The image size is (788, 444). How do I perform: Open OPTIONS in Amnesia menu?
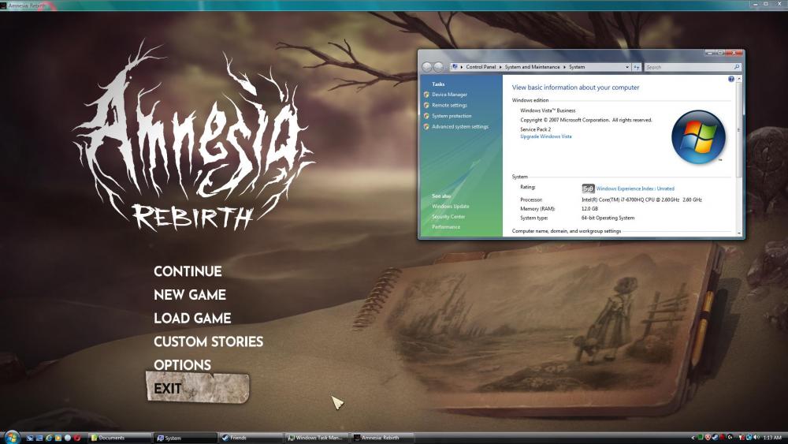(182, 365)
